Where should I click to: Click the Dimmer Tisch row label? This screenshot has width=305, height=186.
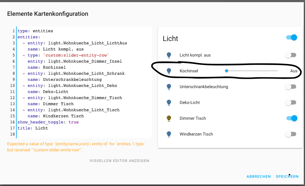click(x=193, y=118)
